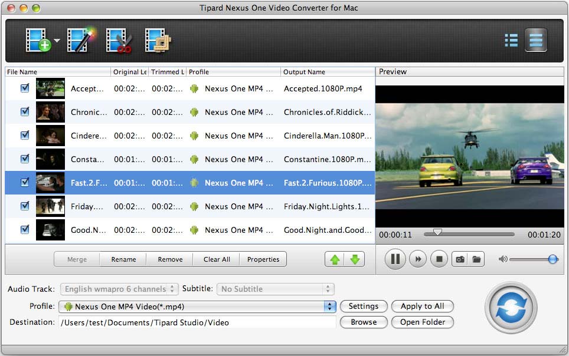This screenshot has height=356, width=569.
Task: Sort by File Name column header
Action: [58, 72]
